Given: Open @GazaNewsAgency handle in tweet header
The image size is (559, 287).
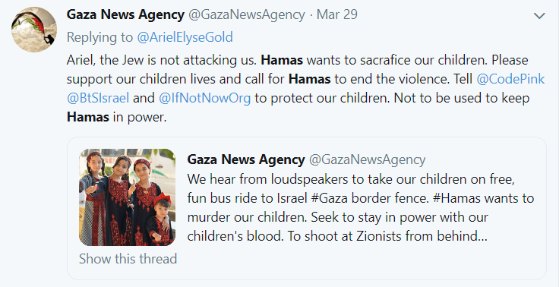Looking at the screenshot, I should tap(246, 15).
